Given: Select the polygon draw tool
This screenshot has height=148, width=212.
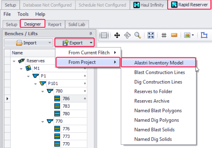Looking at the screenshot, I should [x=204, y=35].
